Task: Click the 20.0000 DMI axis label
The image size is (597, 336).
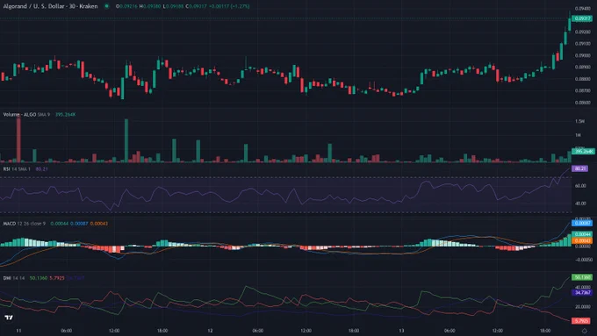Action: click(583, 307)
